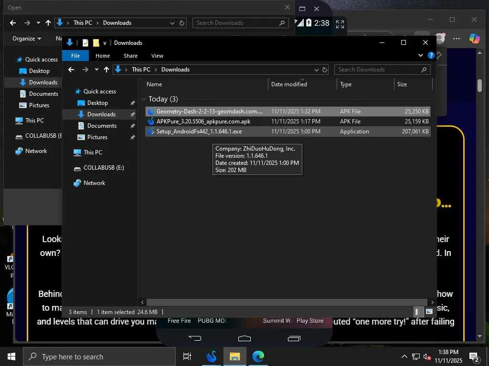This screenshot has height=366, width=489.
Task: Tap Android home button in emulator
Action: [244, 338]
